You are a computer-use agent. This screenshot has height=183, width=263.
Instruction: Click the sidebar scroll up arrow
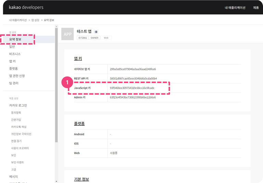click(x=57, y=27)
